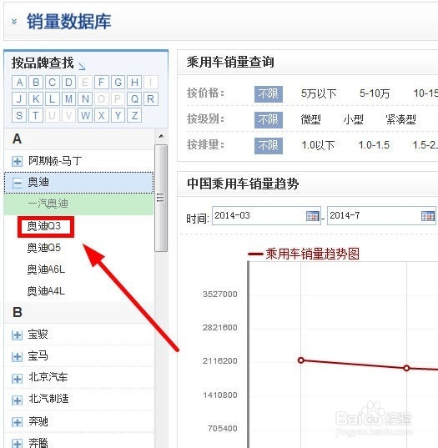Jump to brands starting with letter D
438x448 pixels.
(x=68, y=83)
